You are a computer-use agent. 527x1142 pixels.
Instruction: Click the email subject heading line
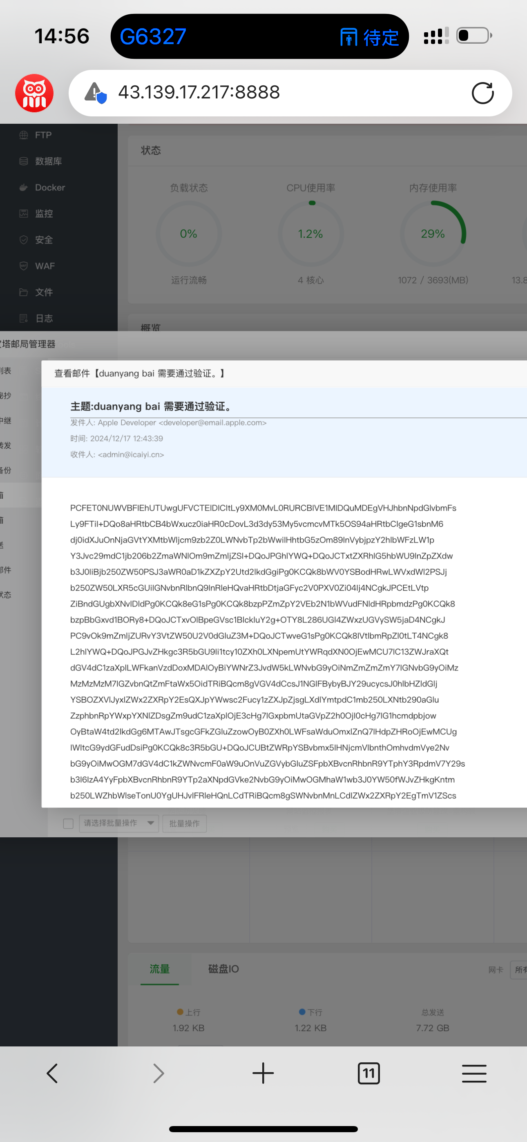[x=151, y=406]
